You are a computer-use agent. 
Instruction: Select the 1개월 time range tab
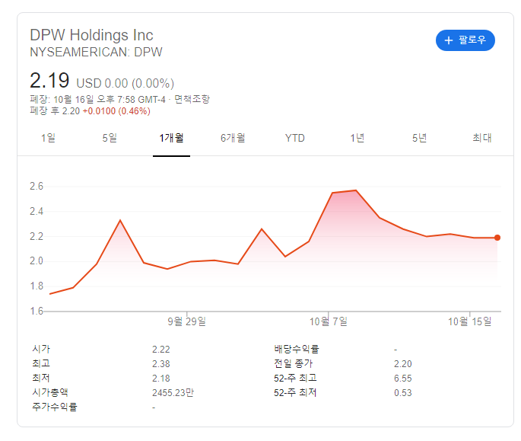171,138
